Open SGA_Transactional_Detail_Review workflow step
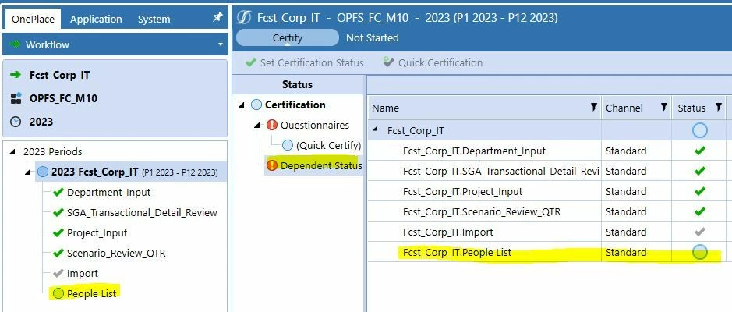The width and height of the screenshot is (732, 312). pyautogui.click(x=142, y=212)
